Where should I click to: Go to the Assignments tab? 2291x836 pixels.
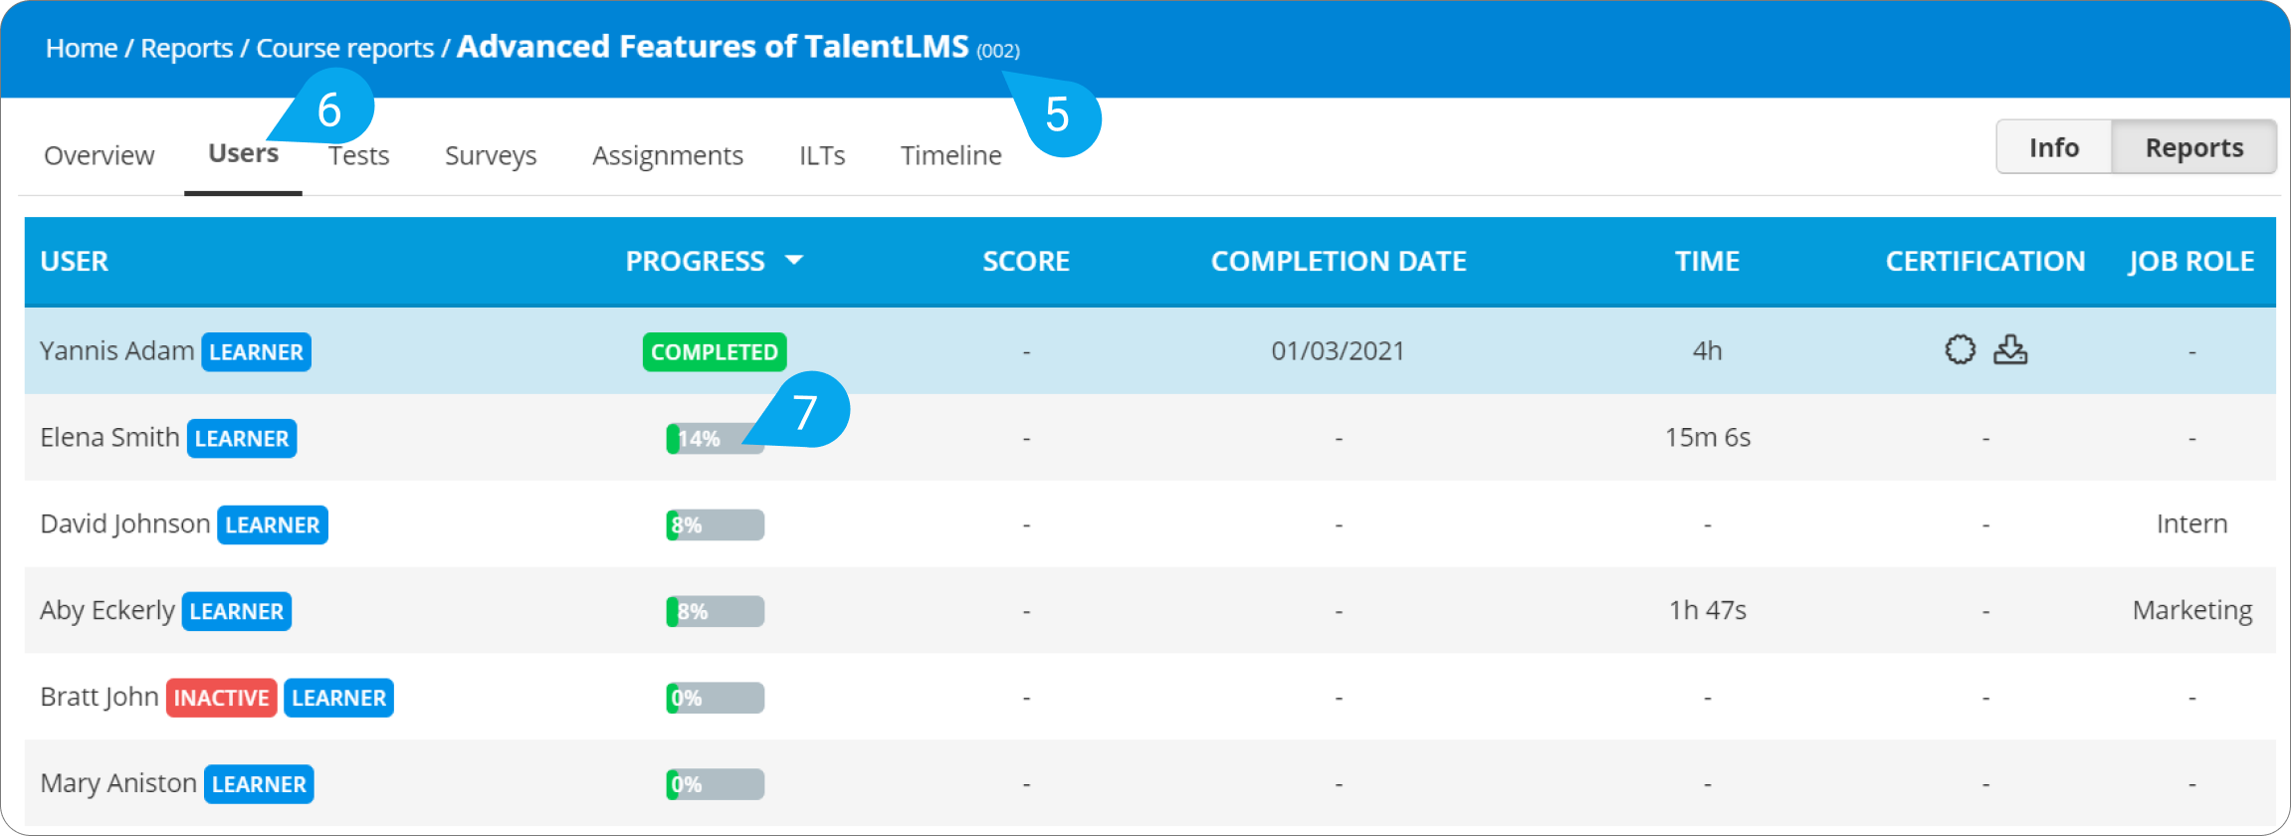coord(668,155)
